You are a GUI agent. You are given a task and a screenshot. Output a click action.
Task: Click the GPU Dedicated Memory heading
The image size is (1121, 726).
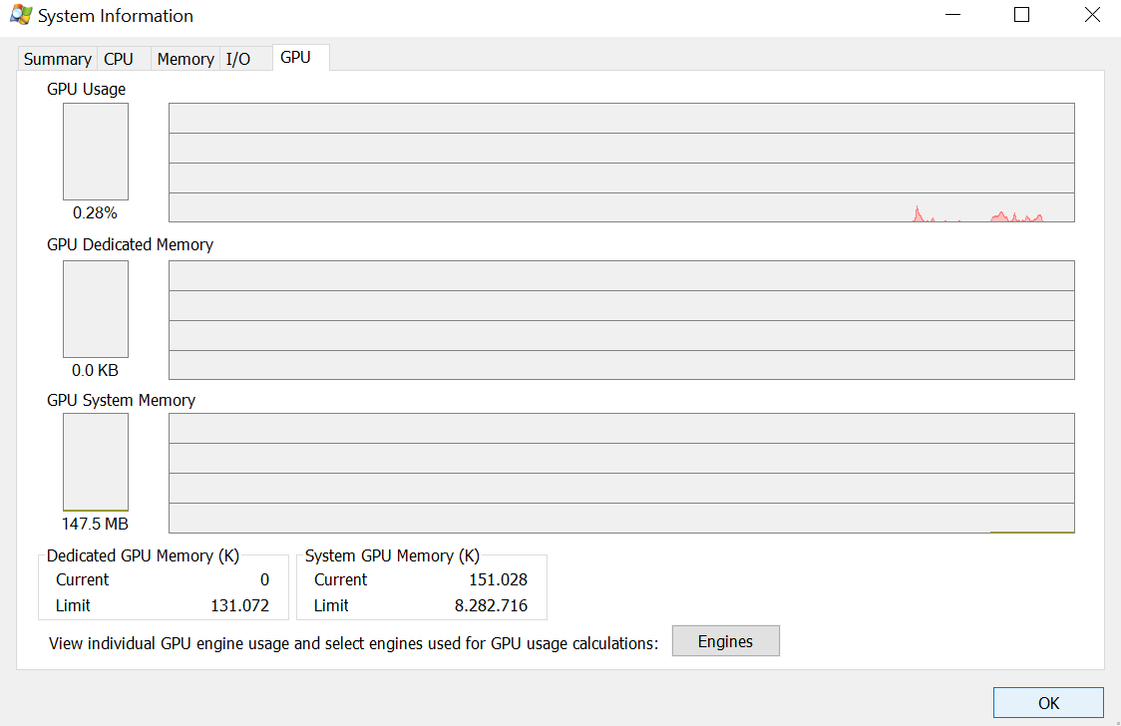pyautogui.click(x=130, y=244)
